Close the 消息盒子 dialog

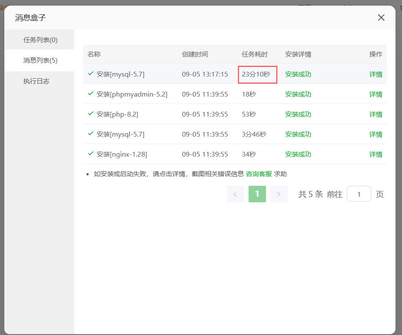[381, 17]
